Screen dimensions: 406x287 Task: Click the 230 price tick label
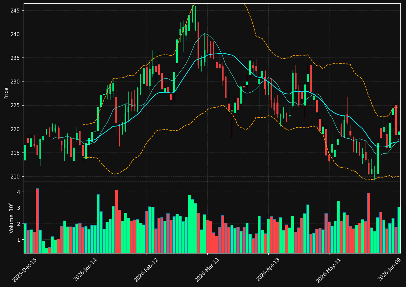[x=16, y=82]
